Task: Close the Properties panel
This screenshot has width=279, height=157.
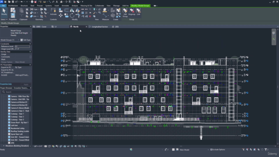Action: point(31,26)
